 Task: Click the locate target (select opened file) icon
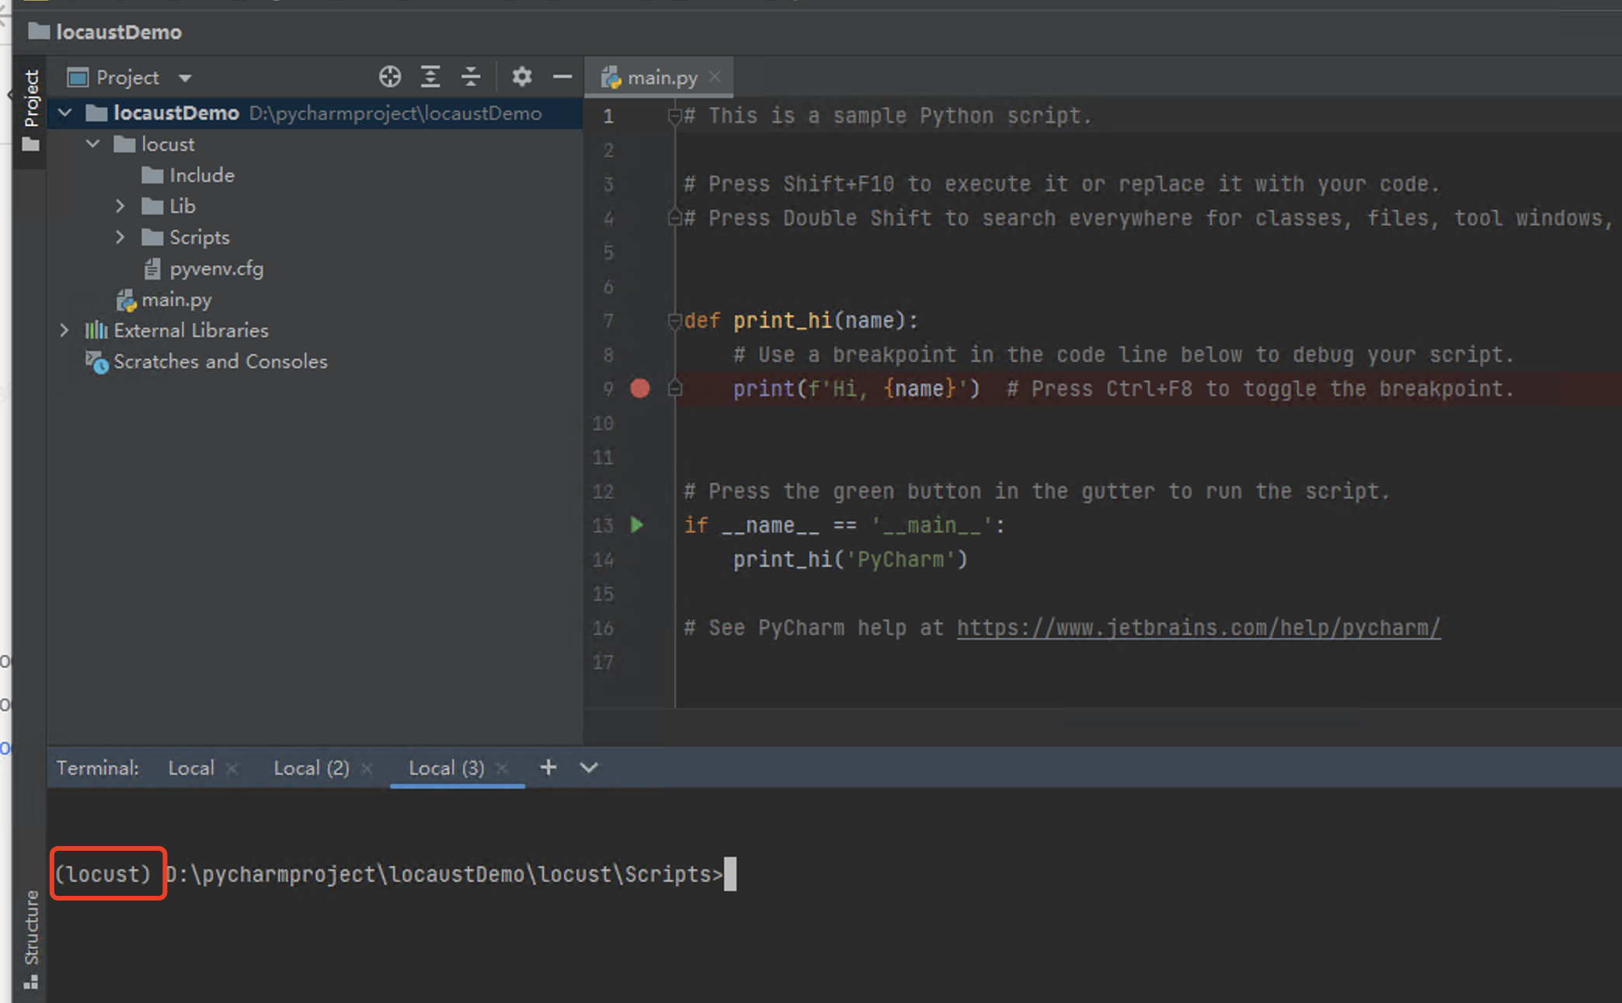pyautogui.click(x=390, y=77)
